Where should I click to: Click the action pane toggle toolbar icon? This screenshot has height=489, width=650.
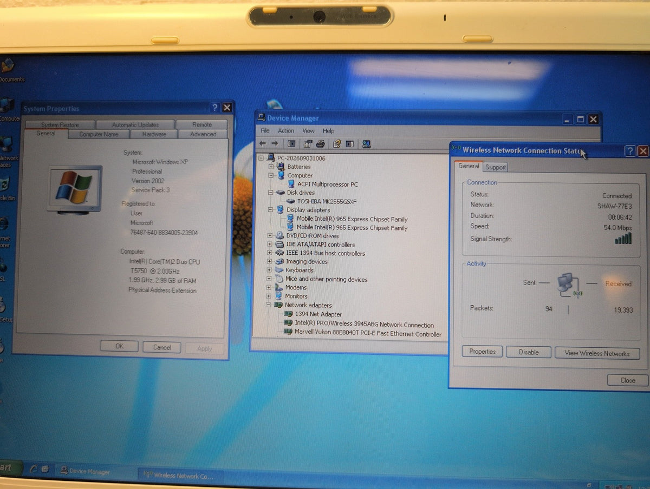350,144
